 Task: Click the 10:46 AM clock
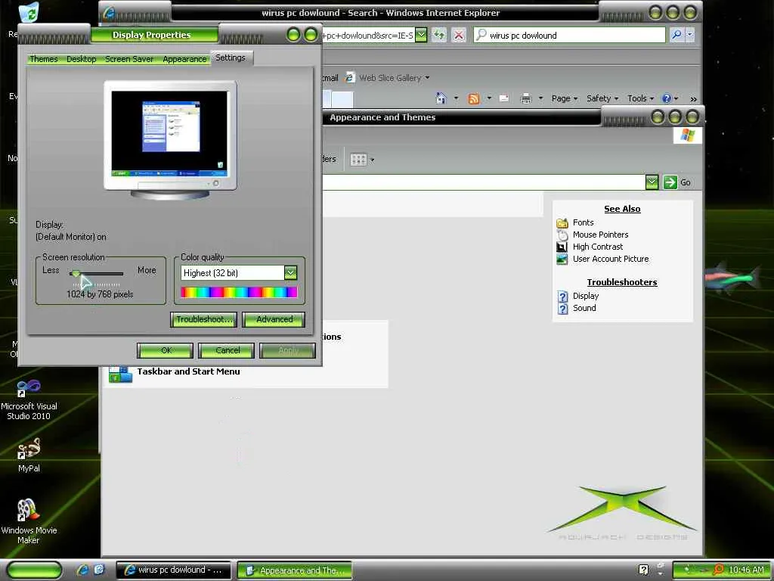click(x=746, y=570)
